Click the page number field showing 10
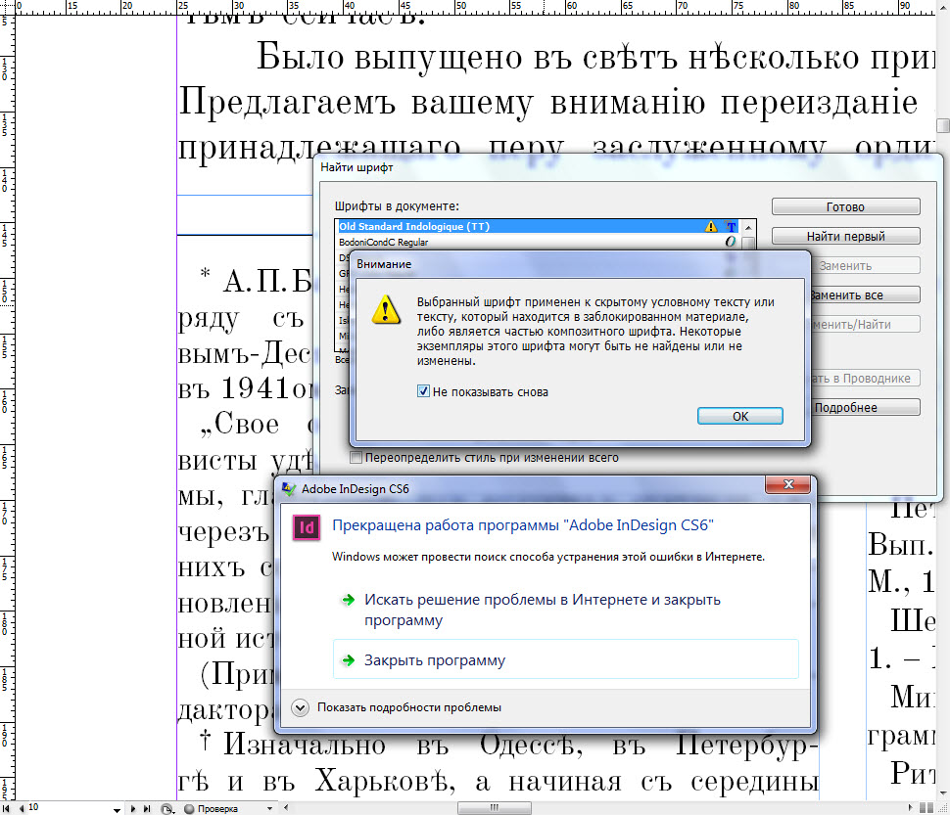950x815 pixels. pyautogui.click(x=69, y=808)
